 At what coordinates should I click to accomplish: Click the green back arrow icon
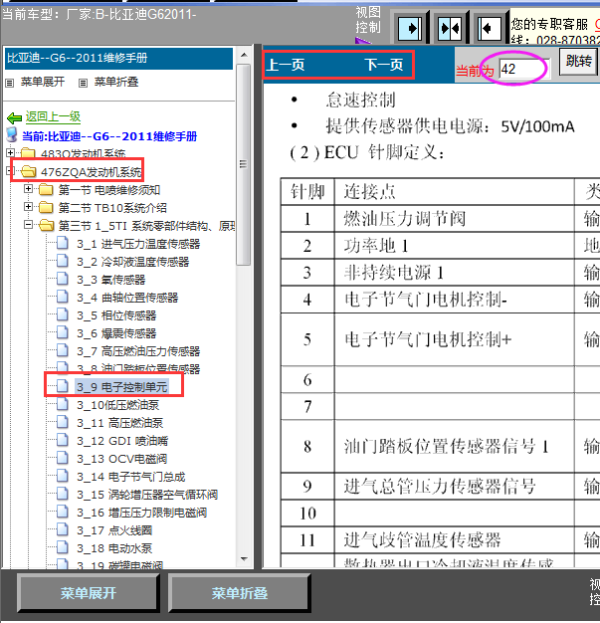coord(14,117)
